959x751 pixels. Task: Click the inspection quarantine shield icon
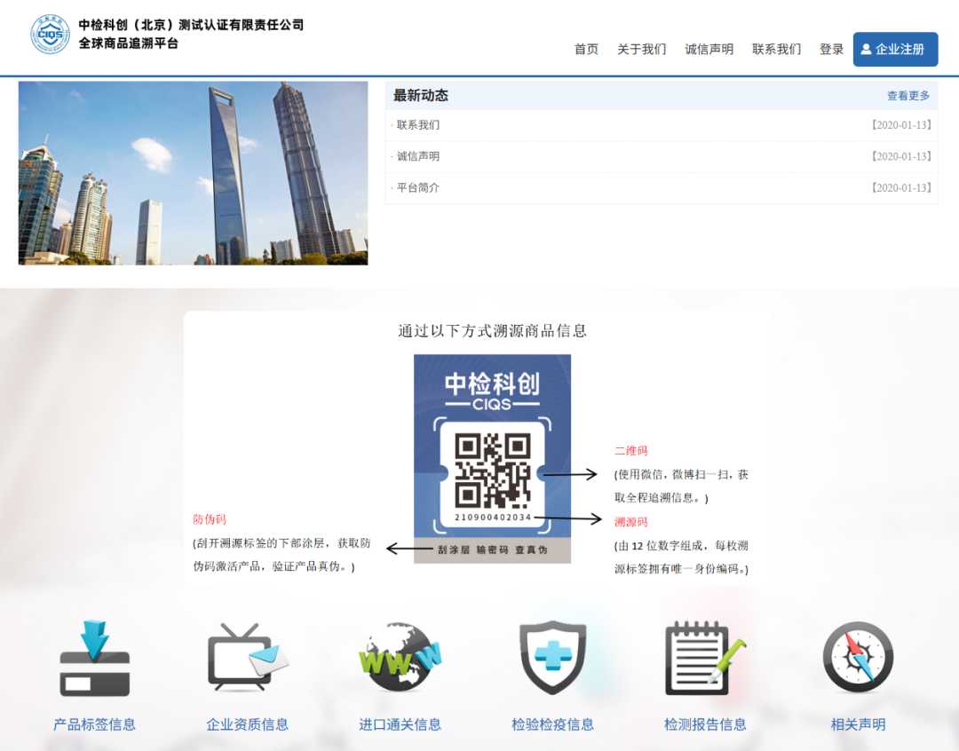[552, 659]
